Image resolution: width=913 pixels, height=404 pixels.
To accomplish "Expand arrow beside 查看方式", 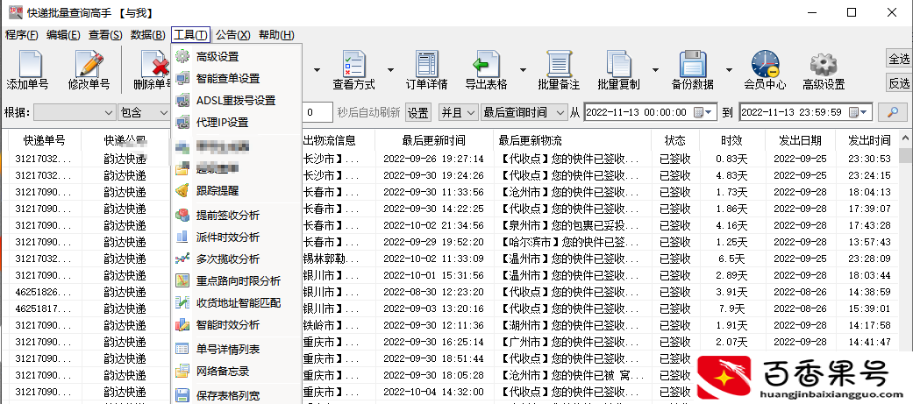I will pyautogui.click(x=390, y=70).
